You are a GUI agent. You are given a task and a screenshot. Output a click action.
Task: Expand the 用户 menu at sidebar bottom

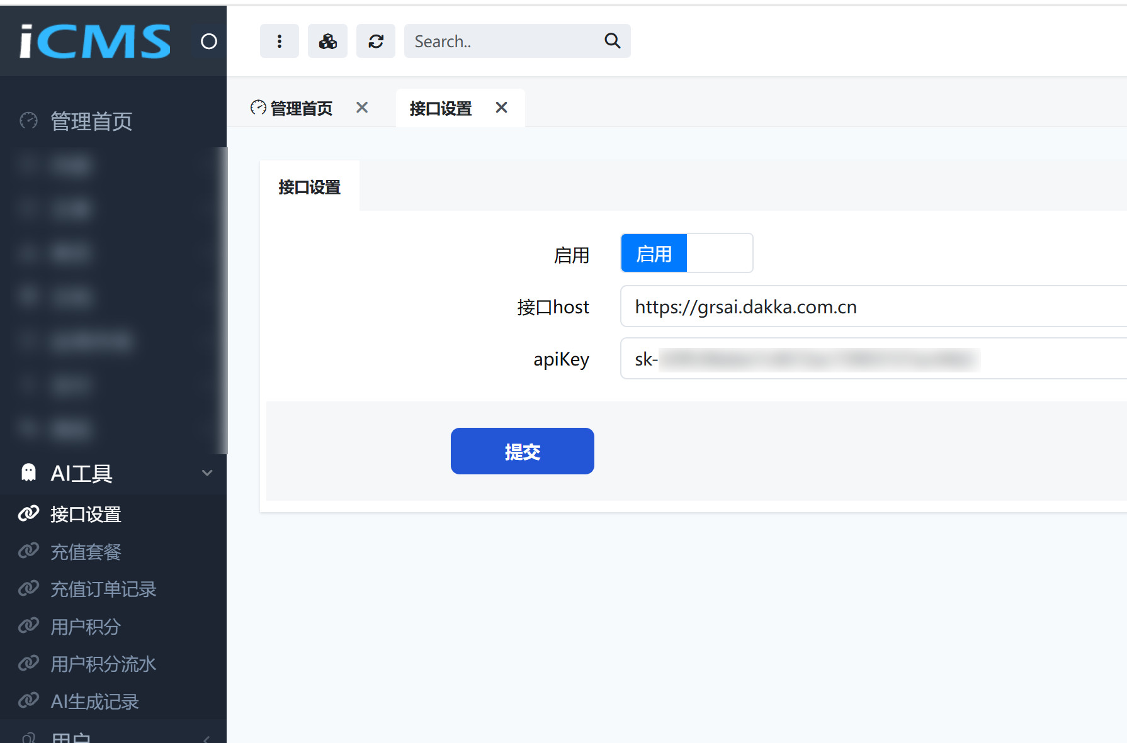pos(113,736)
